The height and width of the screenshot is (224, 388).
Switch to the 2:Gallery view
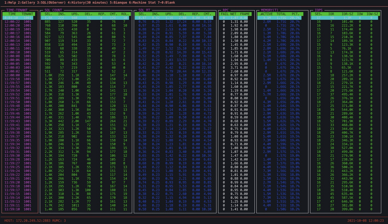[x=27, y=2]
